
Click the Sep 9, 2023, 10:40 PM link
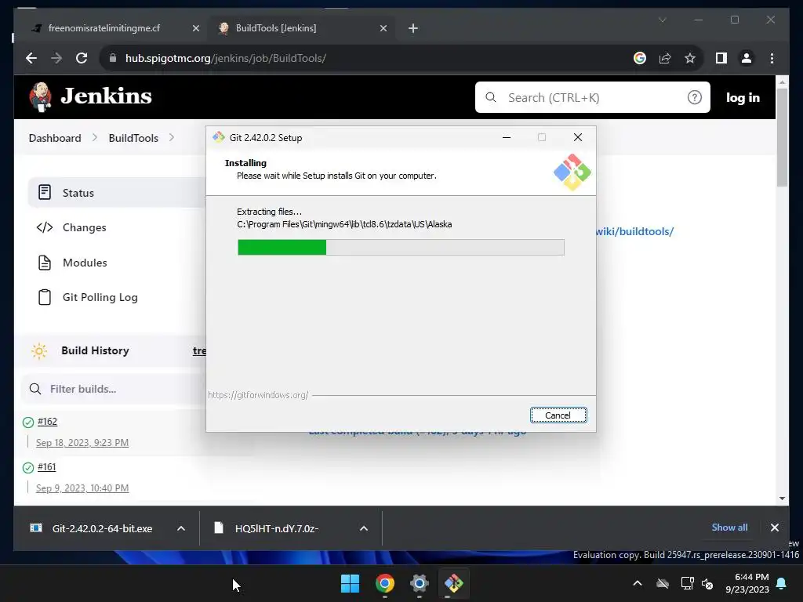coord(82,488)
